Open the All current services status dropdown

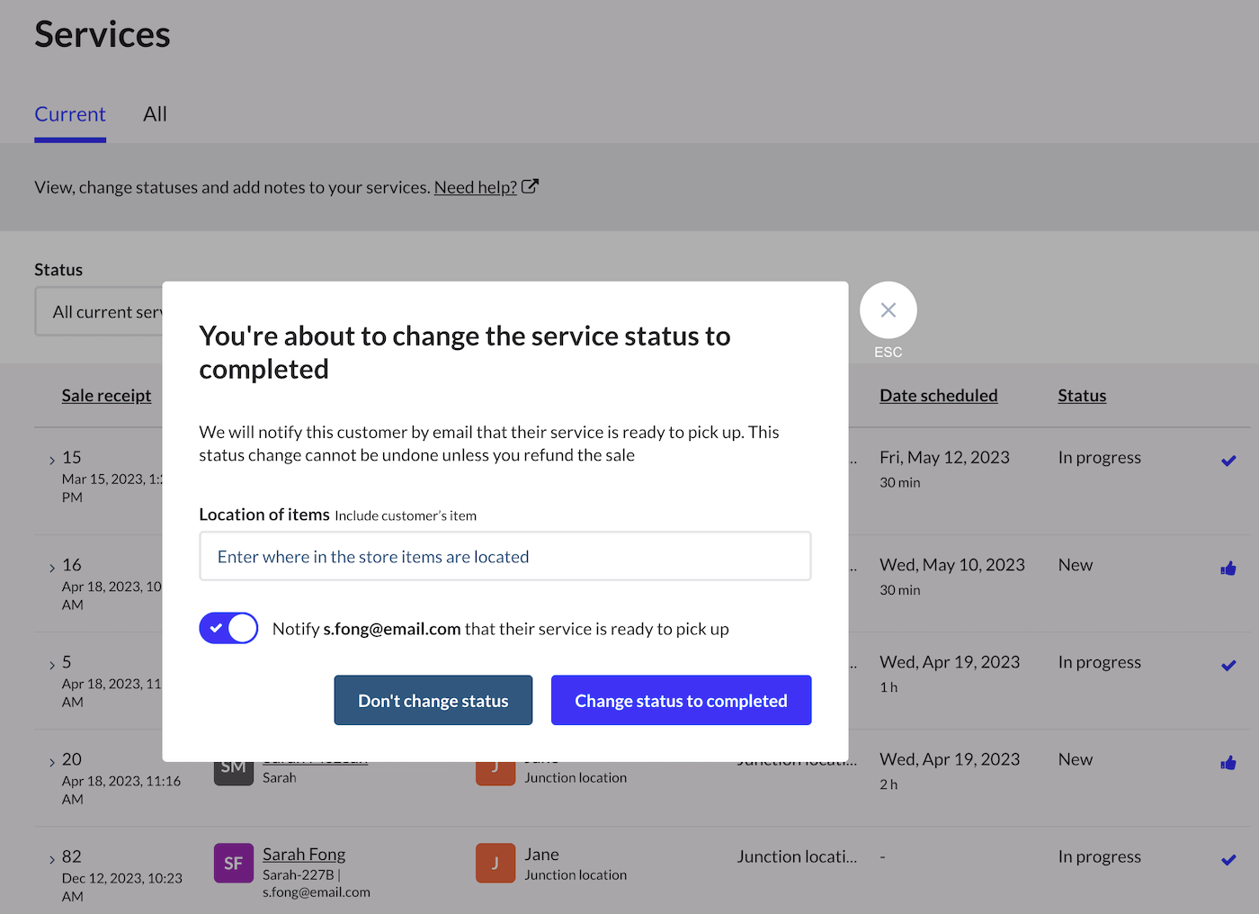point(101,312)
